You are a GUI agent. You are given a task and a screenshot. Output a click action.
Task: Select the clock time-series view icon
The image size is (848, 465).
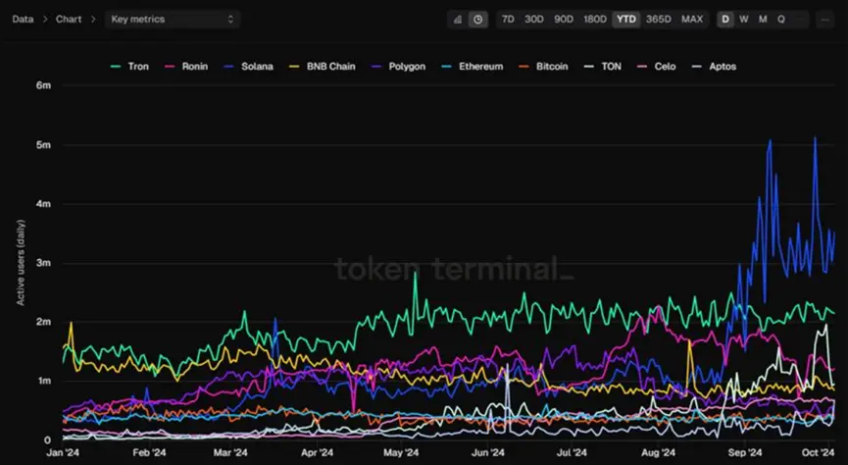coord(477,19)
